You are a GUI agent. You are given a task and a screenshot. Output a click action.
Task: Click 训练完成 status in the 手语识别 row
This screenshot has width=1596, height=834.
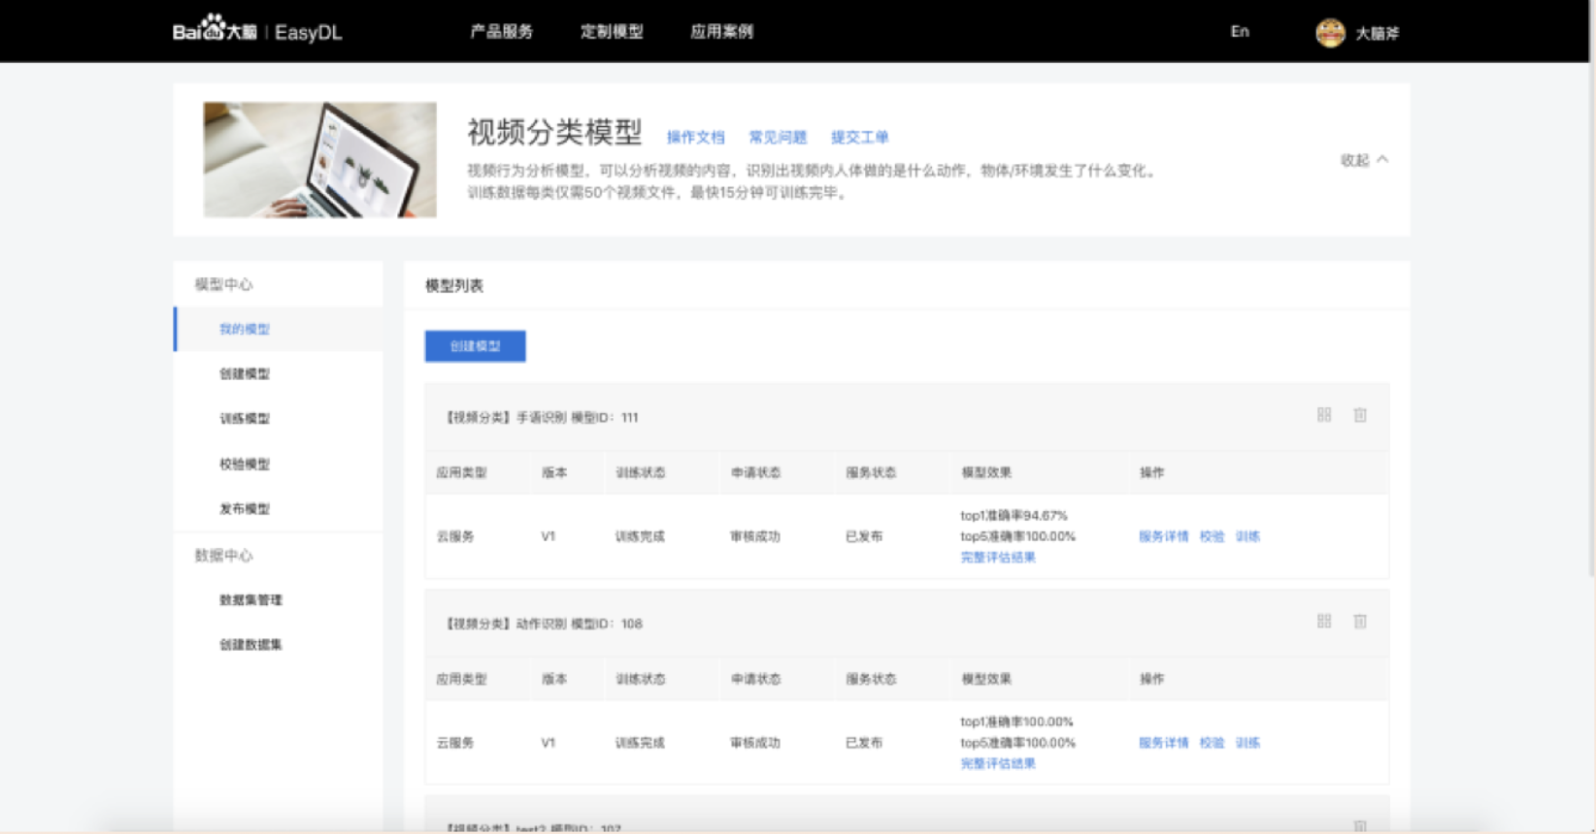tap(640, 536)
